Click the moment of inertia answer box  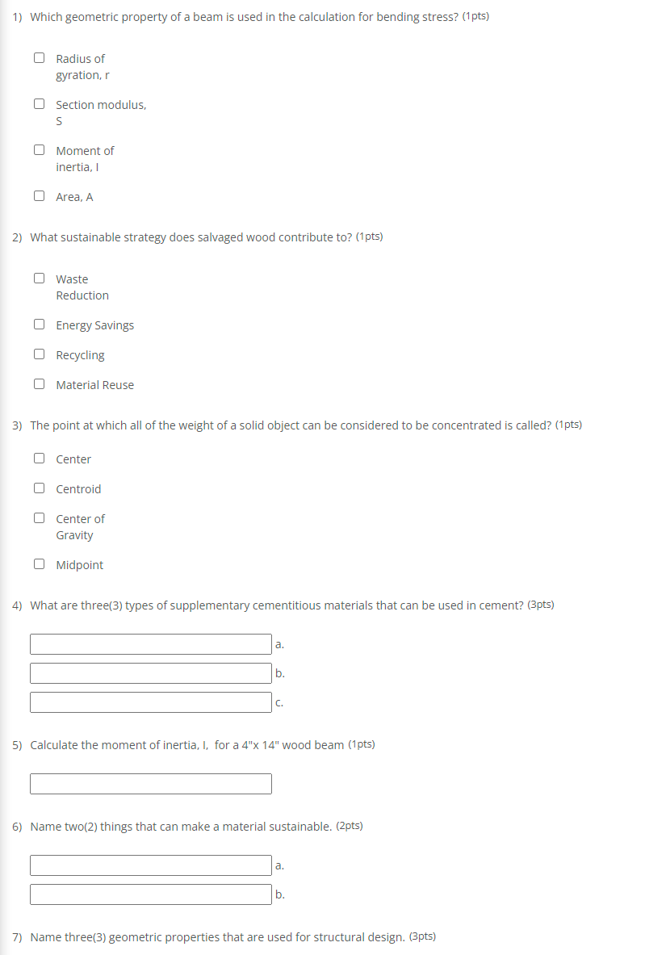tap(150, 783)
